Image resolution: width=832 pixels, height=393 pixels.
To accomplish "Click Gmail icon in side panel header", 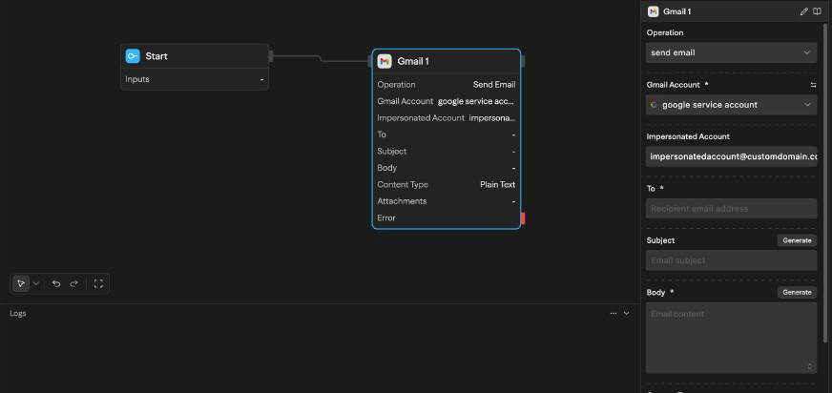I will pyautogui.click(x=654, y=11).
